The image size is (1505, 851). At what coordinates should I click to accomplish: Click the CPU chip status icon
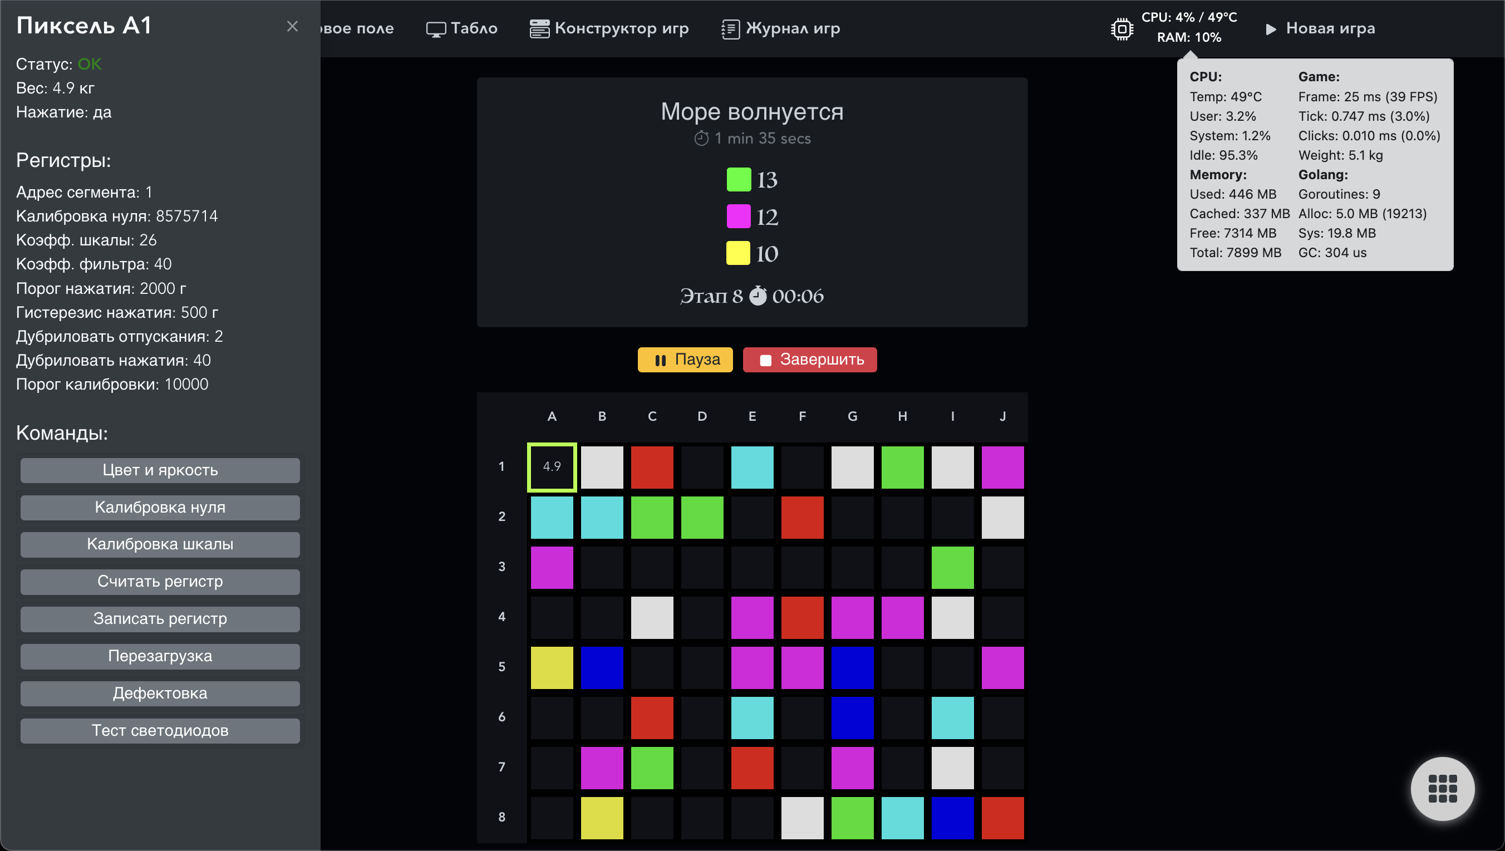[1122, 28]
